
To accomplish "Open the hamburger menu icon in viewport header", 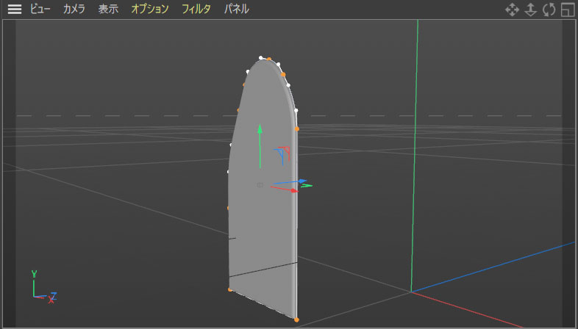I will click(x=15, y=10).
